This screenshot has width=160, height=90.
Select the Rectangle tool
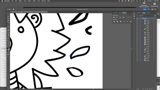tap(8, 22)
